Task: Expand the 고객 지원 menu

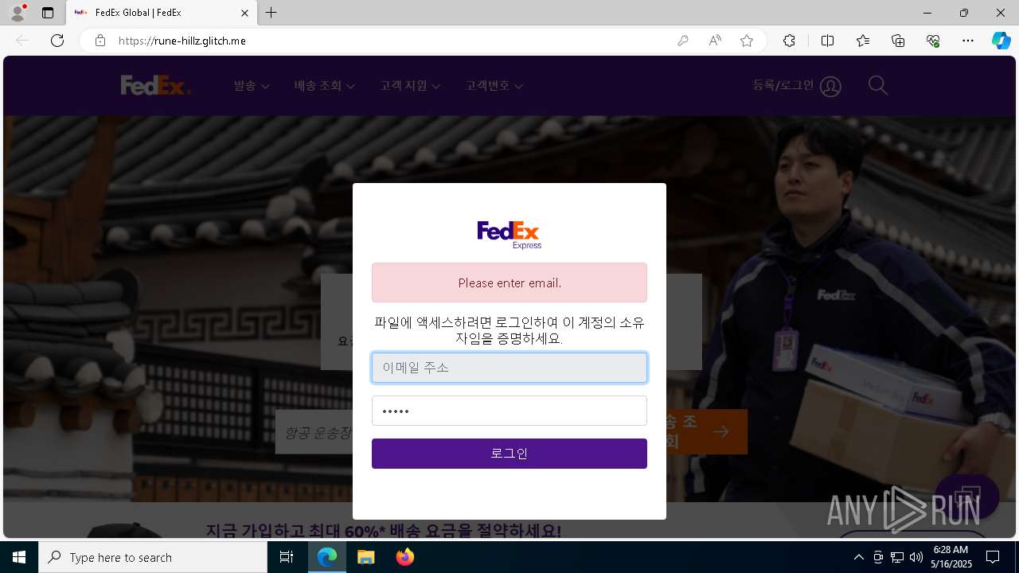Action: pyautogui.click(x=410, y=85)
